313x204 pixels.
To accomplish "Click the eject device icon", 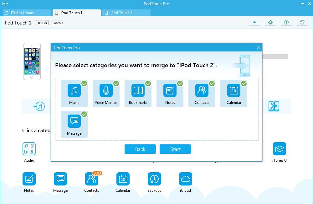I will click(254, 22).
